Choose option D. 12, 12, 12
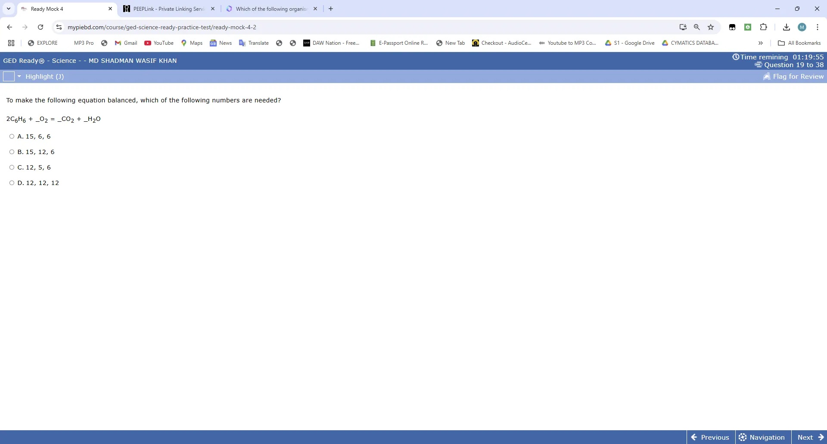The height and width of the screenshot is (444, 827). coord(12,183)
